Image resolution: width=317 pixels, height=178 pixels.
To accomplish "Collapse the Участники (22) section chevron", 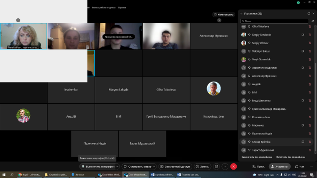I will point(241,13).
